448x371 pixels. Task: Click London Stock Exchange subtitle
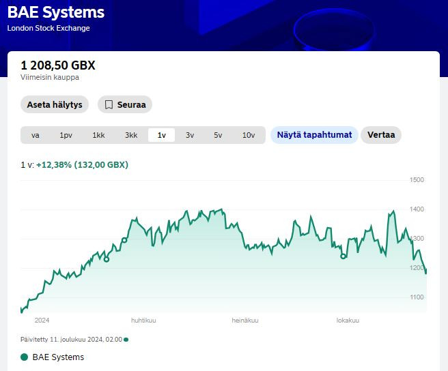(48, 28)
